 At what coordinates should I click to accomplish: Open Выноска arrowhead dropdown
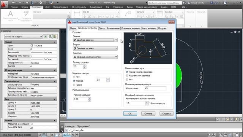pyautogui.click(x=95, y=57)
